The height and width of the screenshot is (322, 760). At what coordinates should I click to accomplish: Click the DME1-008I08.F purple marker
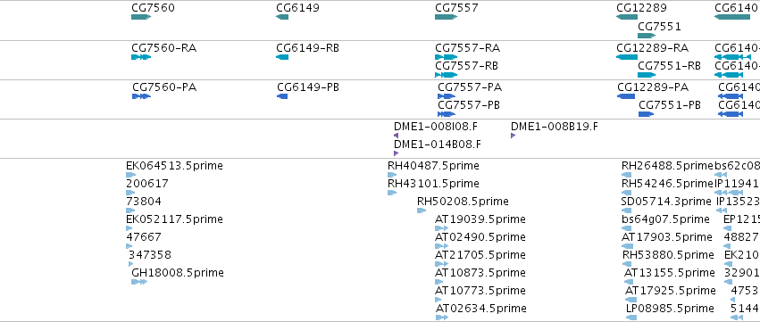click(396, 136)
